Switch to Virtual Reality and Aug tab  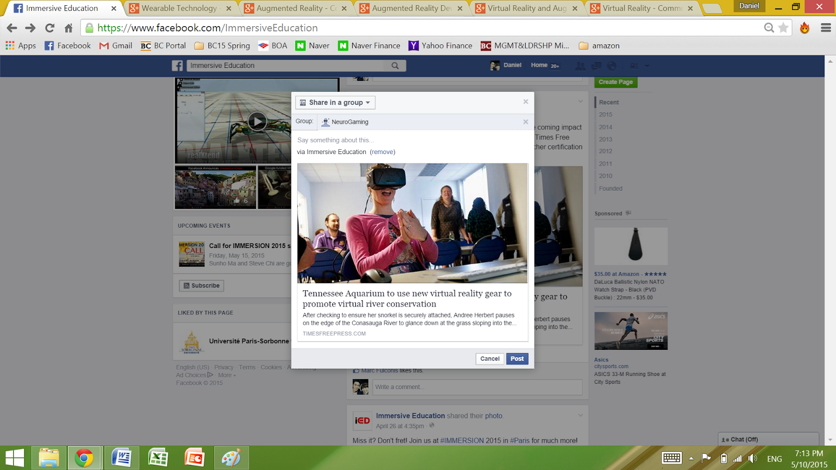527,8
